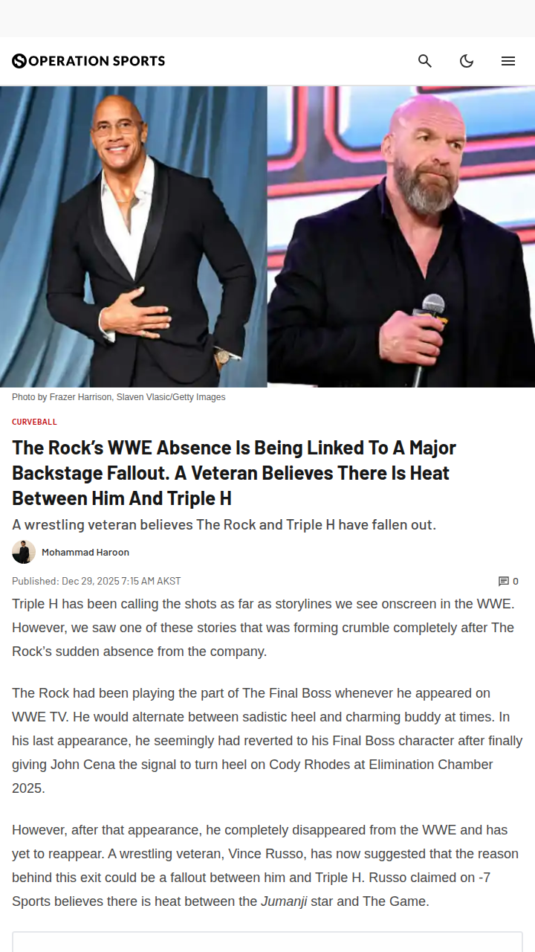Screen dimensions: 535x952
Task: Open Mohammad Haroon author profile
Action: tap(85, 552)
